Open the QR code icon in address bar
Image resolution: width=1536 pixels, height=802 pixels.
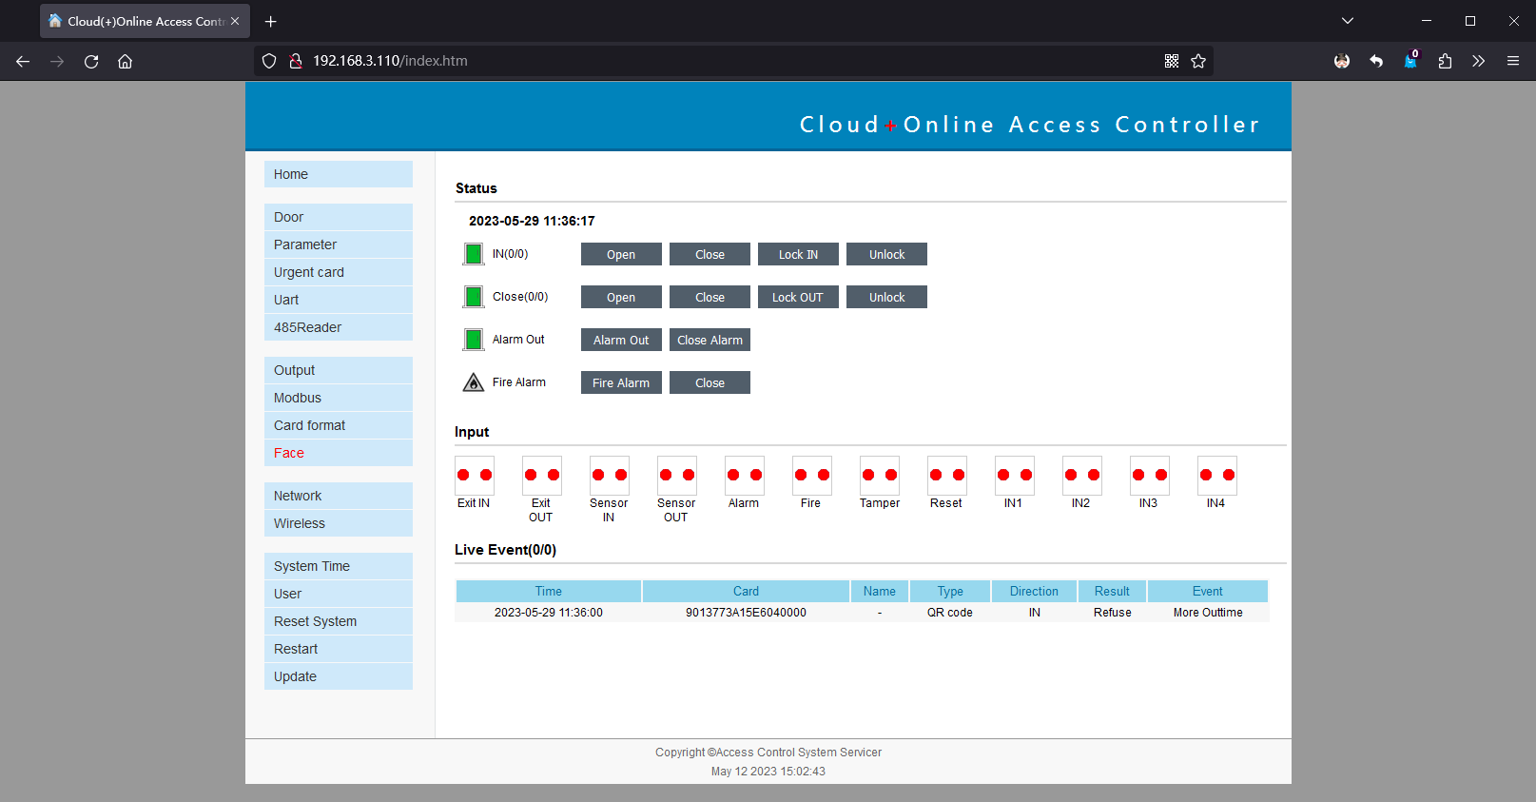1172,61
